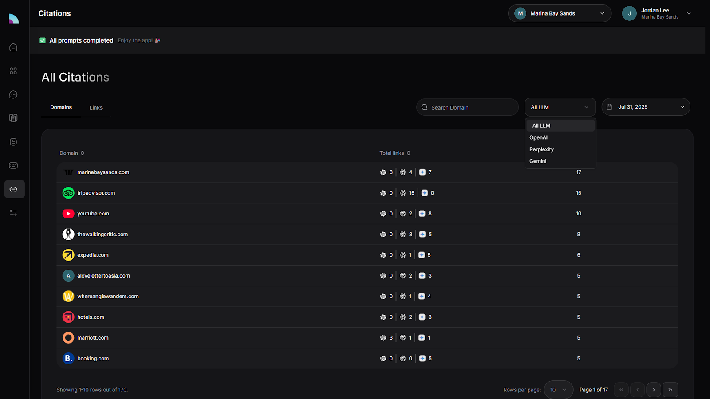
Task: Open the Jul 31, 2025 date dropdown
Action: pos(646,107)
